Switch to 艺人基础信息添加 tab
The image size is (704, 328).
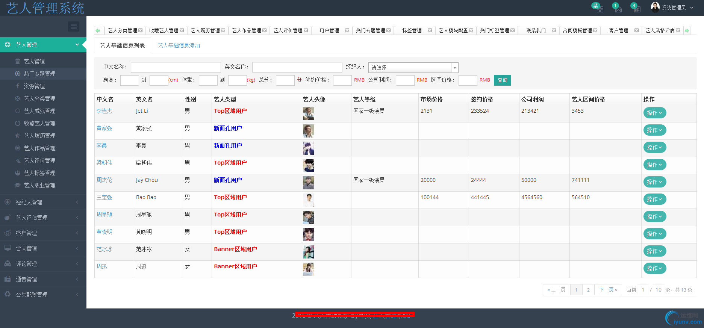tap(179, 45)
